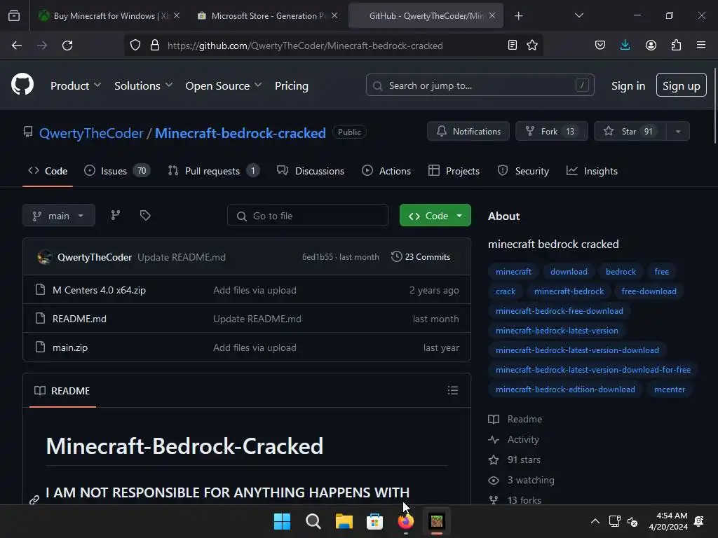The image size is (718, 538).
Task: Open Microsoft Store from taskbar
Action: click(374, 521)
